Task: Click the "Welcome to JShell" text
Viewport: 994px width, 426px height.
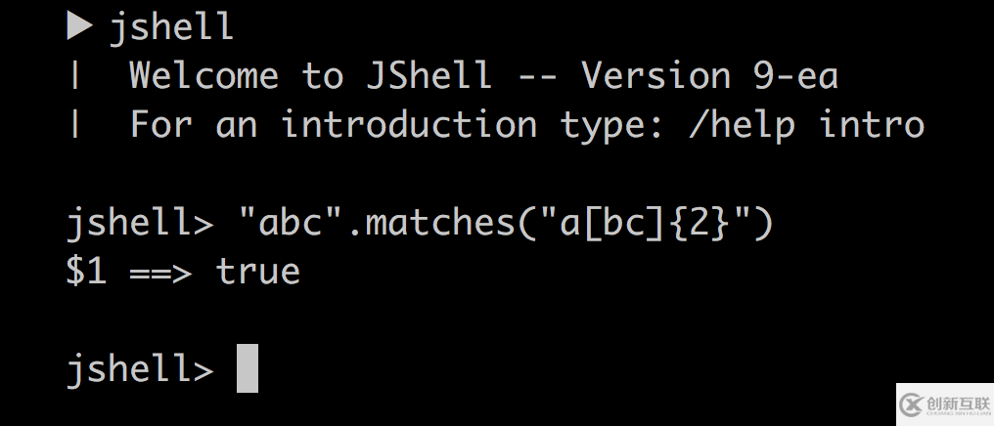Action: [311, 75]
